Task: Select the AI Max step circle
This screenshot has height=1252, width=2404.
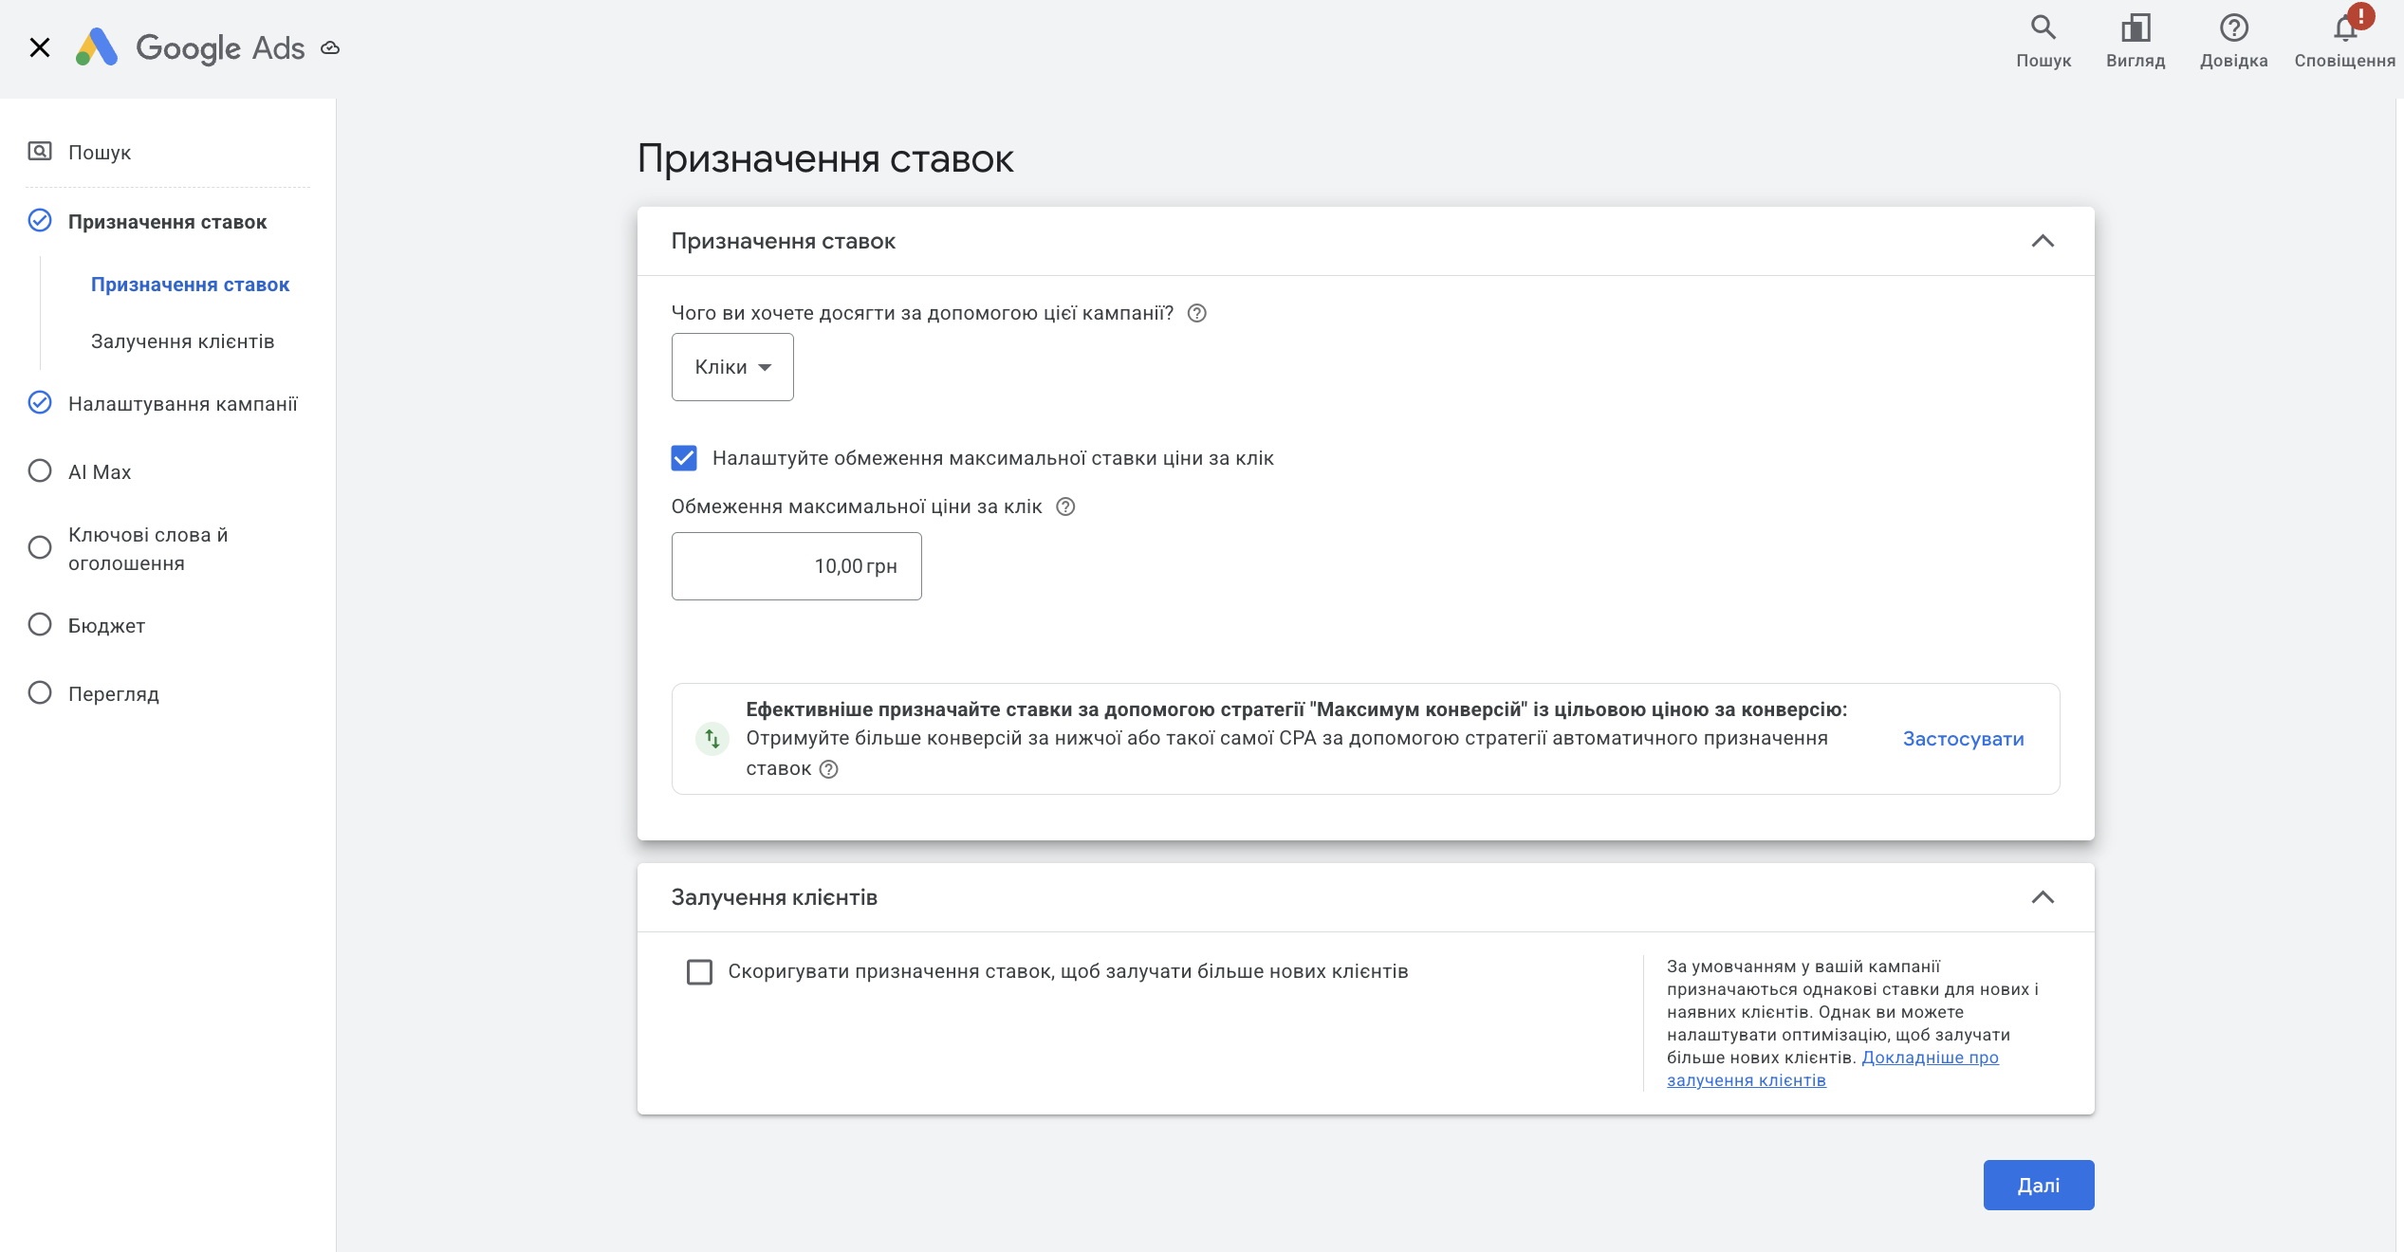Action: 40,471
